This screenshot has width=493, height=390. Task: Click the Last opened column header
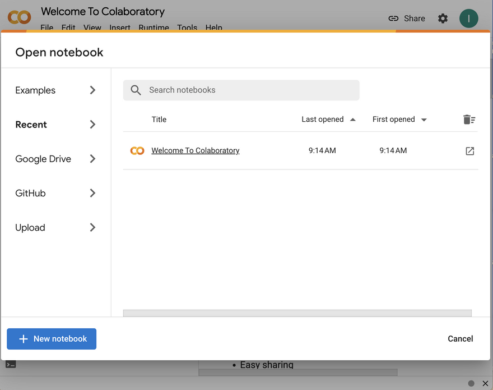pos(323,120)
